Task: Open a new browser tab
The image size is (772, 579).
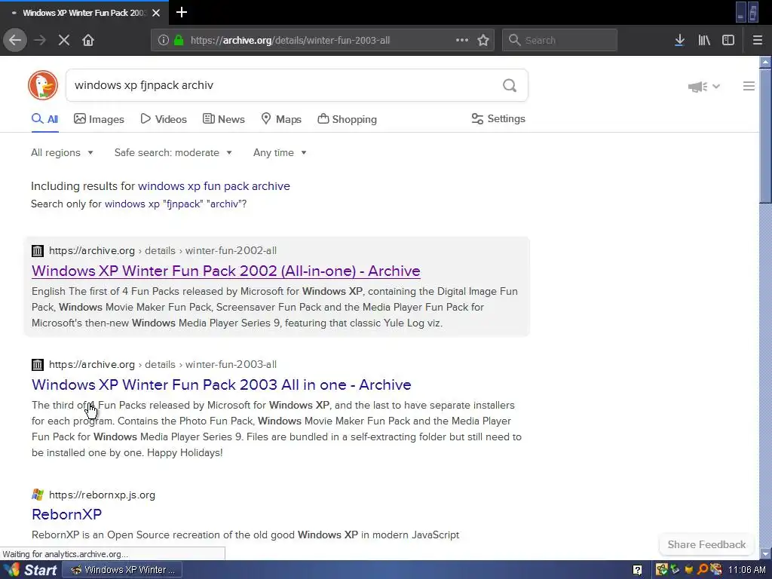Action: click(x=182, y=12)
